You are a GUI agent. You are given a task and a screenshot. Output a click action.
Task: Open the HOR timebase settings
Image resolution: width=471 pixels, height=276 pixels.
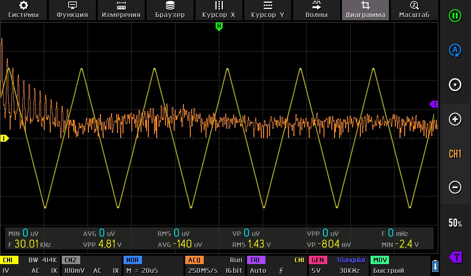coord(153,265)
